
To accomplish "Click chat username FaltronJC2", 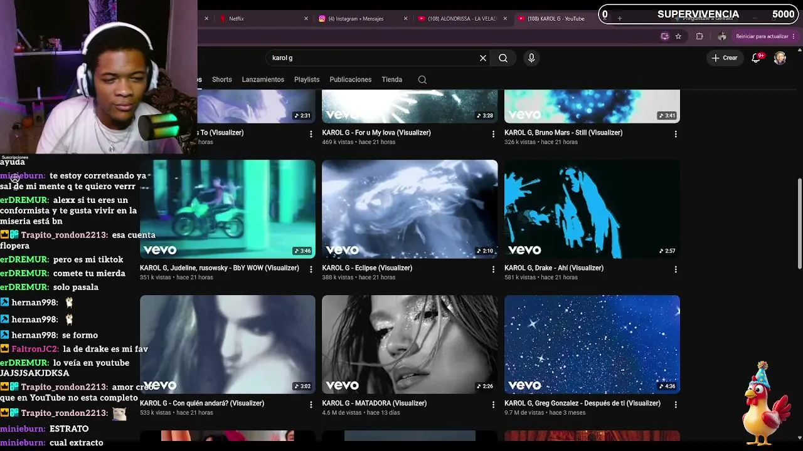I will point(35,349).
